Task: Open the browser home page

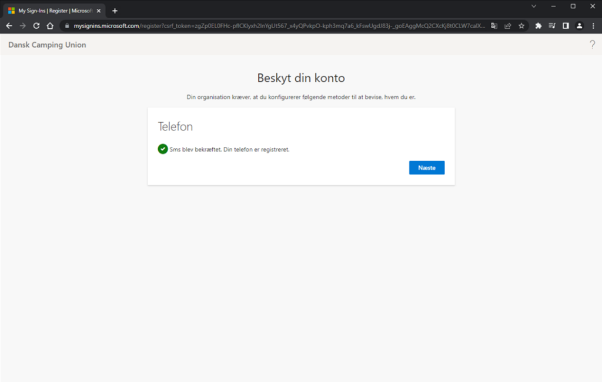Action: pos(50,26)
